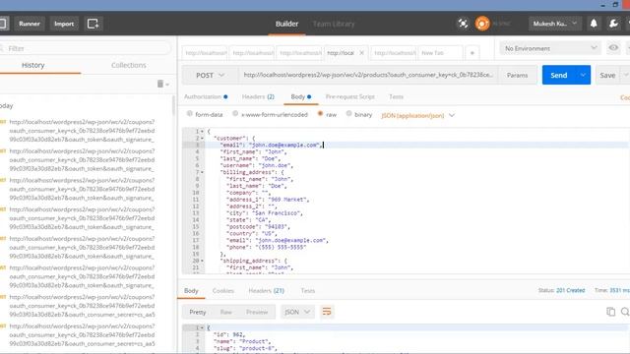Screen dimensions: 630x354
Task: Select the raw radio button
Action: point(320,114)
